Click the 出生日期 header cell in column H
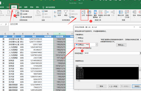This screenshot has width=141, height=91. click(x=59, y=36)
